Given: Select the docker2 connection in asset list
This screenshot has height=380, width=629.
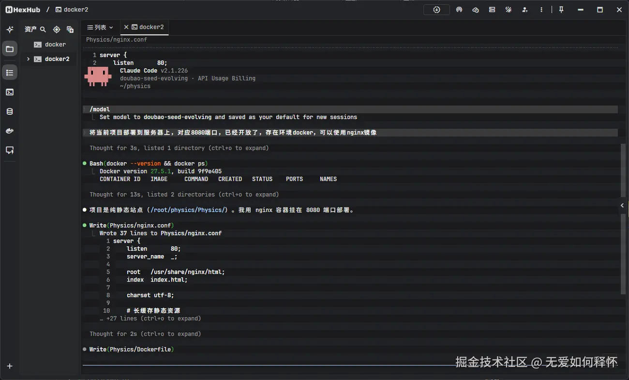Looking at the screenshot, I should point(51,59).
